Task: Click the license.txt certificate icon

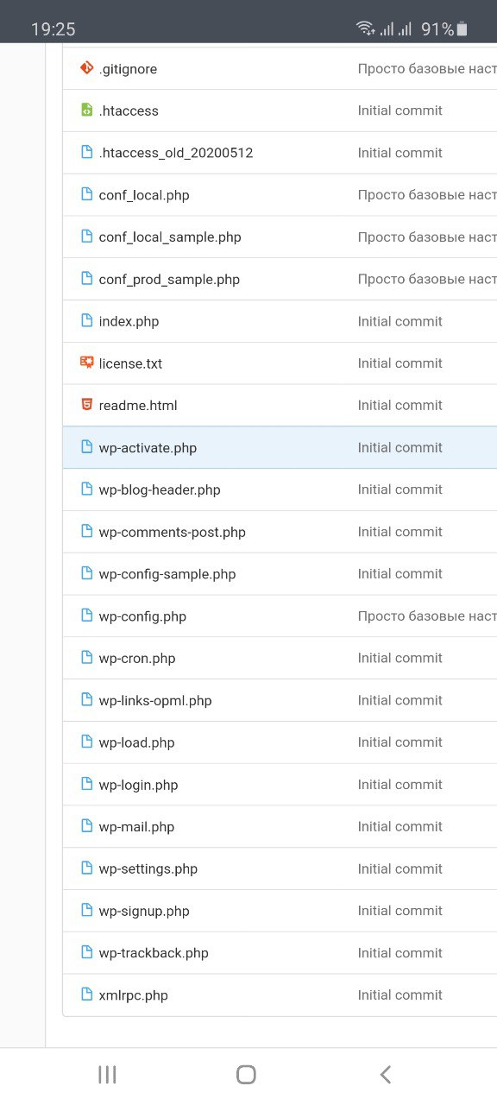Action: [86, 363]
